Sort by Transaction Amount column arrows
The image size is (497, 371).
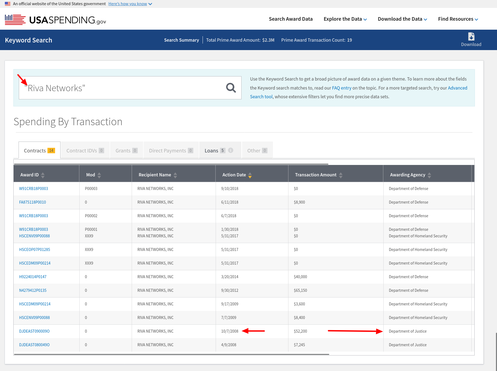point(341,175)
